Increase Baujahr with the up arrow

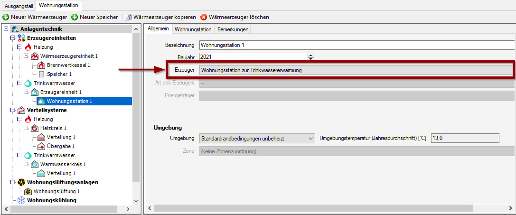point(311,55)
